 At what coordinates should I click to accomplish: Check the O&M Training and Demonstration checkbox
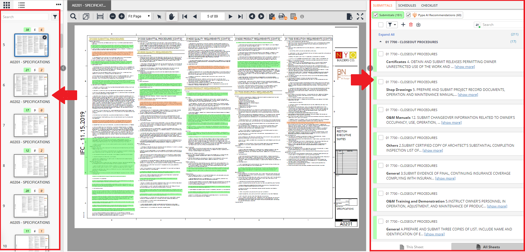pos(381,193)
